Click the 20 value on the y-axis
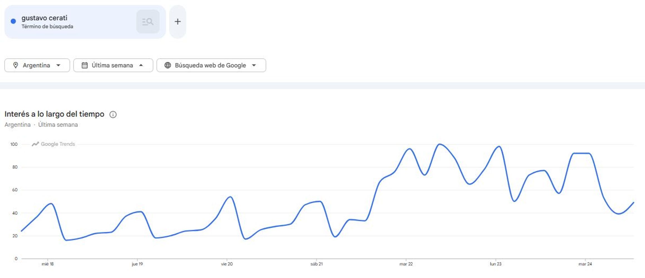This screenshot has width=645, height=278. click(x=15, y=236)
